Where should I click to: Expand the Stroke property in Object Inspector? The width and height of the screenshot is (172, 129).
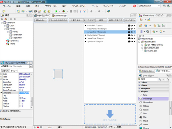pyautogui.click(x=1, y=79)
